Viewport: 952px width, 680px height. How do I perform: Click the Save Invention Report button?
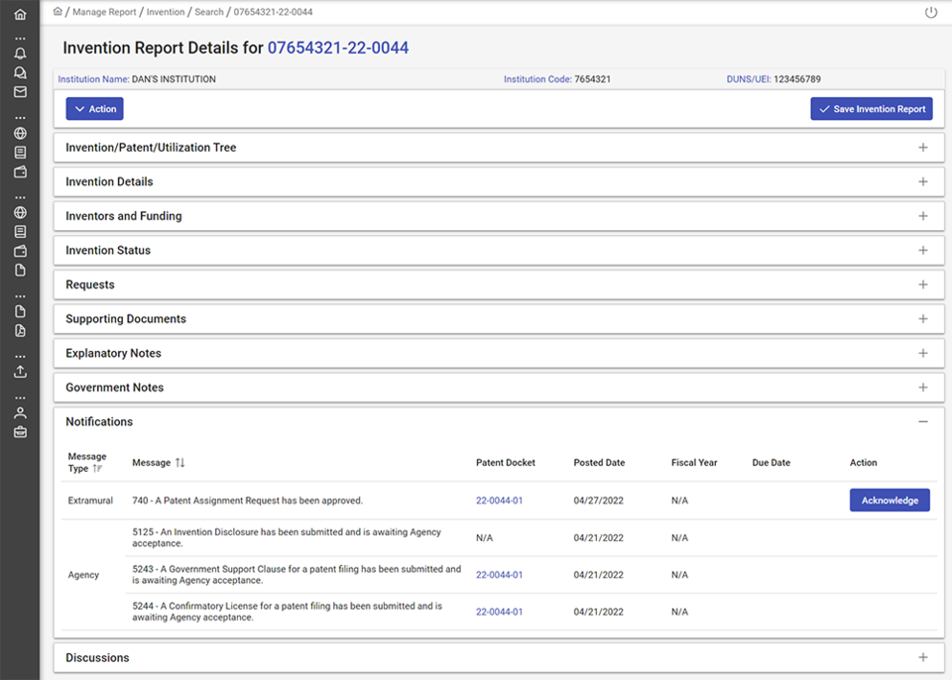(x=871, y=109)
